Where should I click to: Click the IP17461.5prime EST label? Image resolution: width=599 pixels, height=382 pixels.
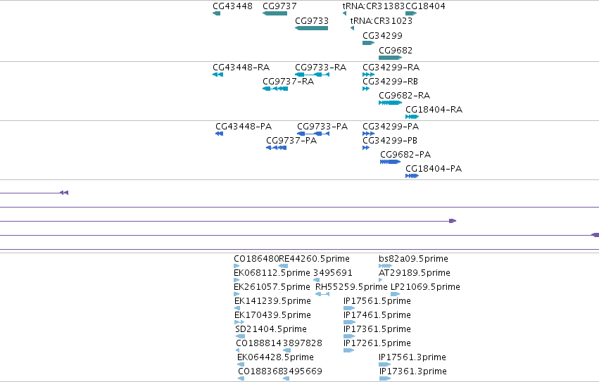tap(377, 316)
